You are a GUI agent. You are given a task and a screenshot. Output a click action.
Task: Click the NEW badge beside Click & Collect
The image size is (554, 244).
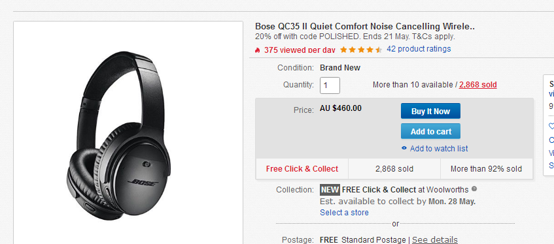330,190
